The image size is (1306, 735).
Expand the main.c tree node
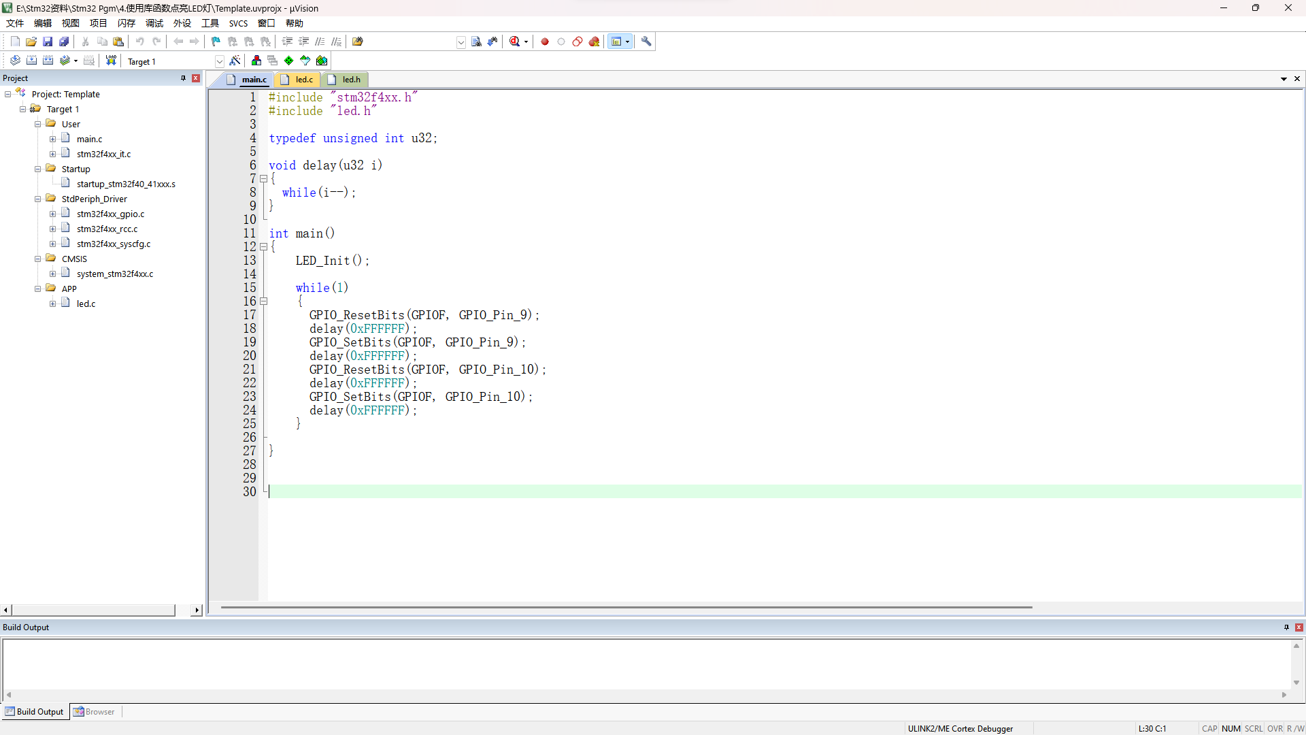(53, 140)
